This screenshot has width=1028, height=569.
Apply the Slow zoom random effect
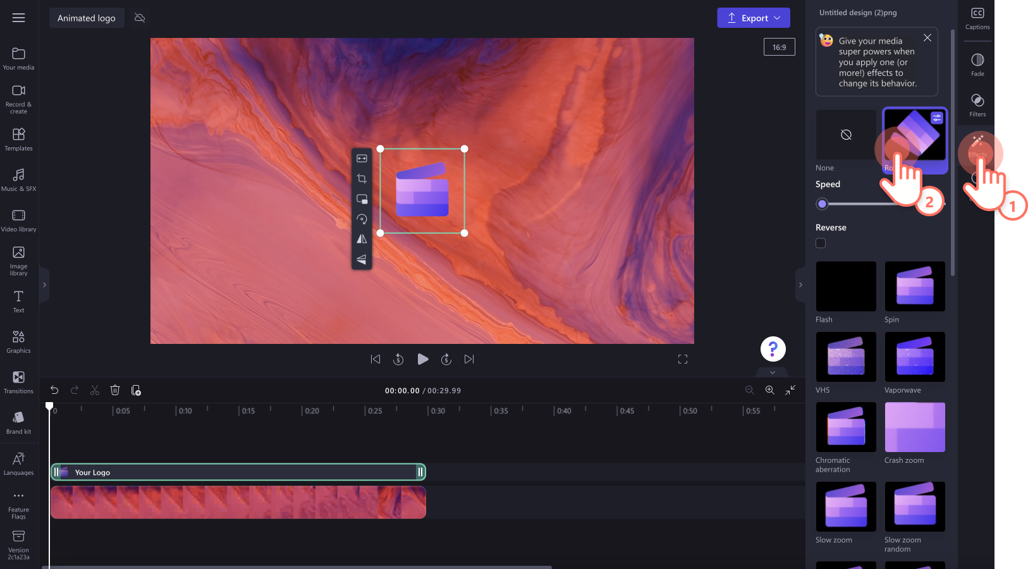pyautogui.click(x=915, y=506)
